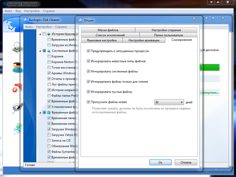Click the Auslogics BoostSpeed title bar icon
Screen dimensions: 236x177
click(x=5, y=4)
